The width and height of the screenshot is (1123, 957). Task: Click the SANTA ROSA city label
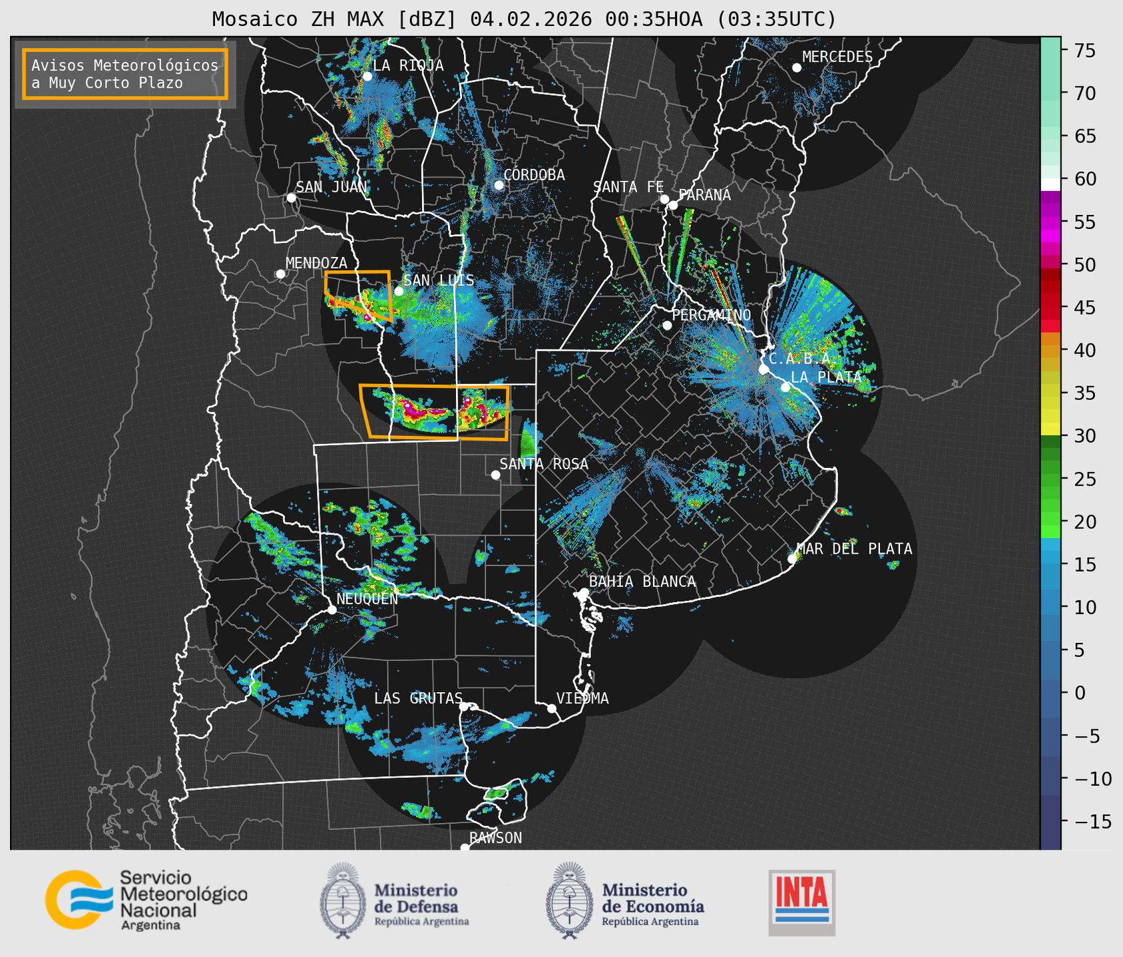click(x=544, y=464)
